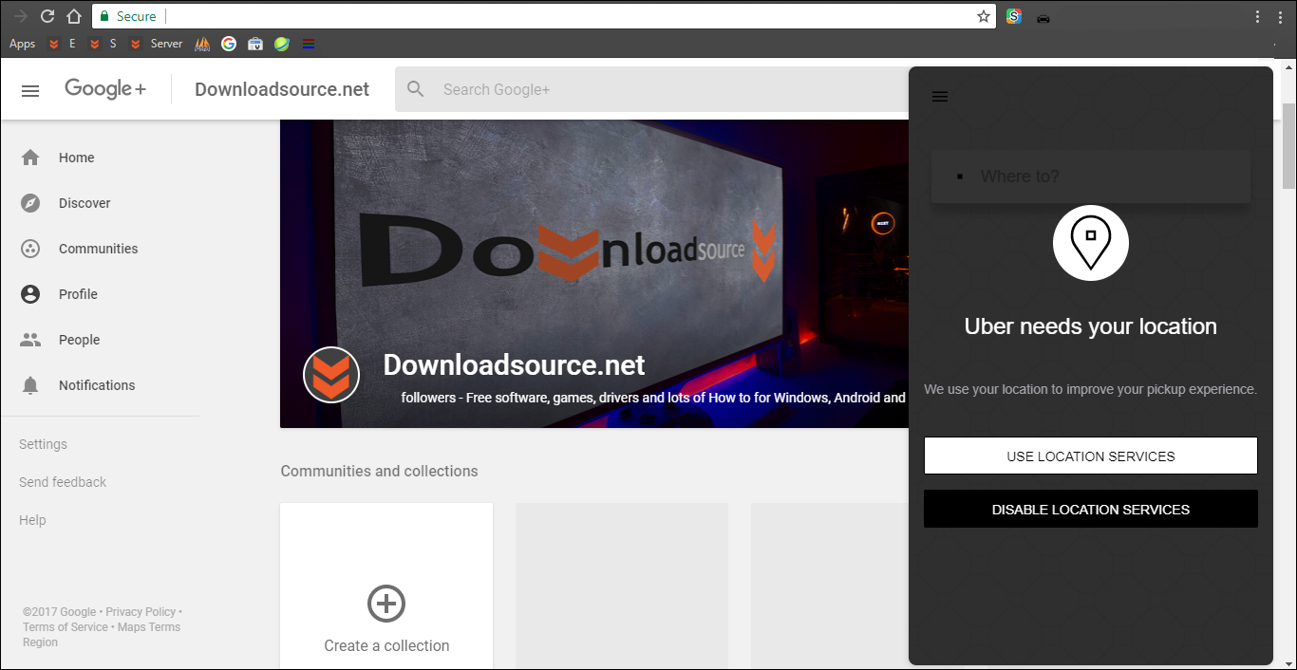1297x670 pixels.
Task: Open the E bookmark
Action: (62, 44)
